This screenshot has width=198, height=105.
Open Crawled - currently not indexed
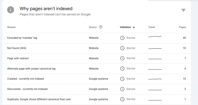pos(26,79)
